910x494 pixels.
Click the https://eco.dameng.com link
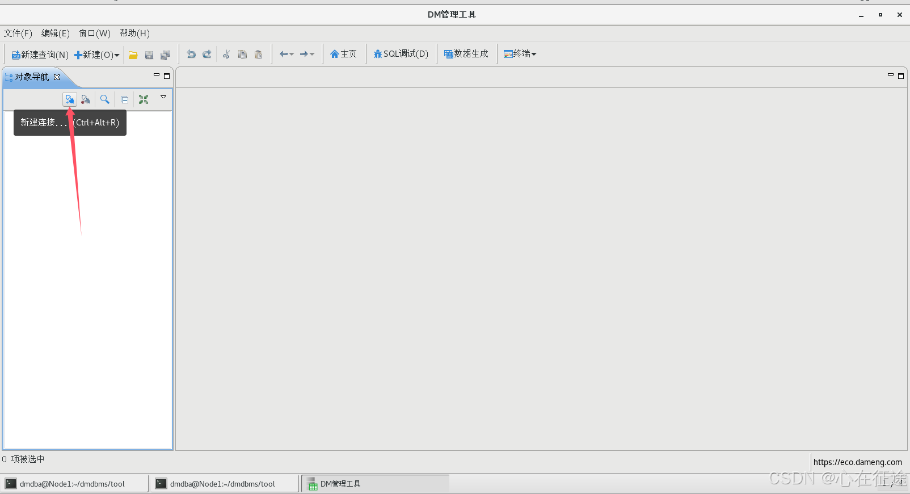point(858,462)
